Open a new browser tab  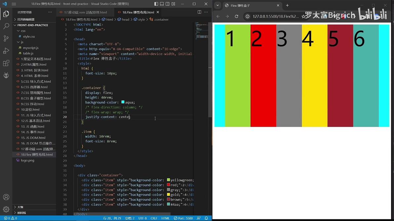click(287, 5)
